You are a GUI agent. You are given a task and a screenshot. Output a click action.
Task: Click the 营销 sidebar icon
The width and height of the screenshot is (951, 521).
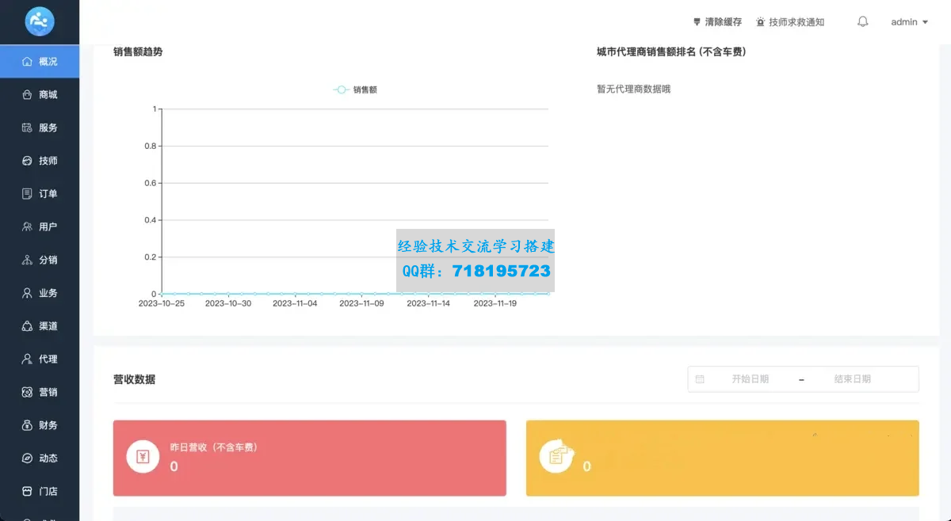[27, 392]
